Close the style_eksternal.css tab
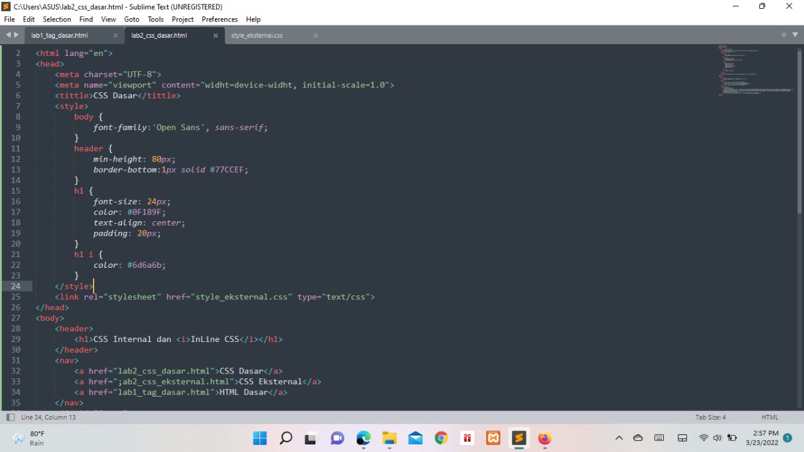This screenshot has height=452, width=804. (315, 36)
